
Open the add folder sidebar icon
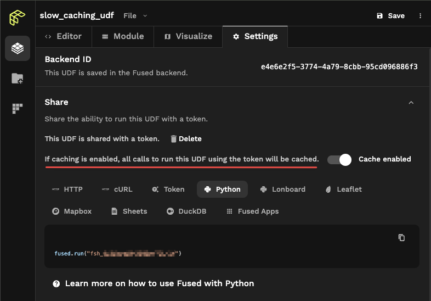[x=18, y=79]
